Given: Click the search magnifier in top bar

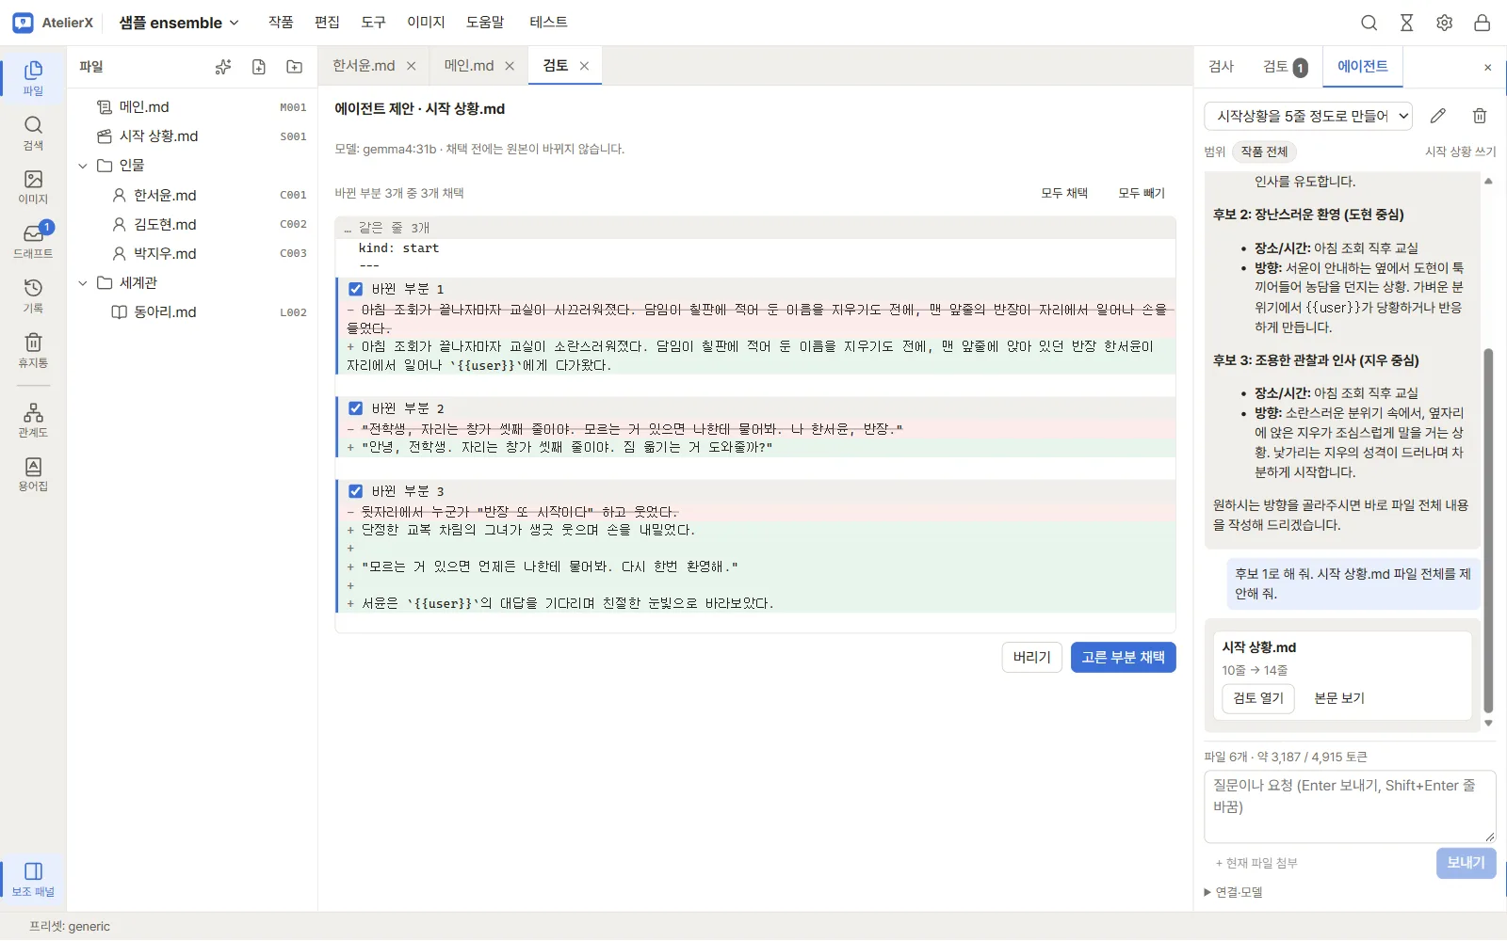Looking at the screenshot, I should (x=1369, y=23).
